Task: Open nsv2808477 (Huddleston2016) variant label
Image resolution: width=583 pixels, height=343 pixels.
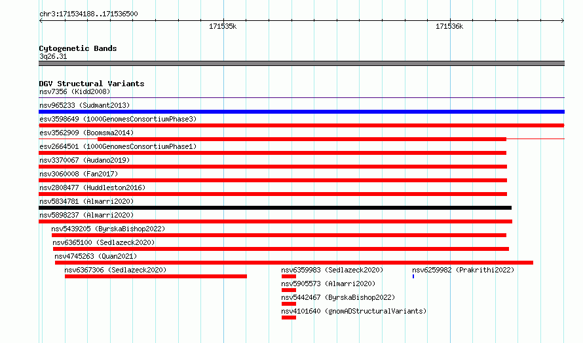Action: click(x=92, y=188)
